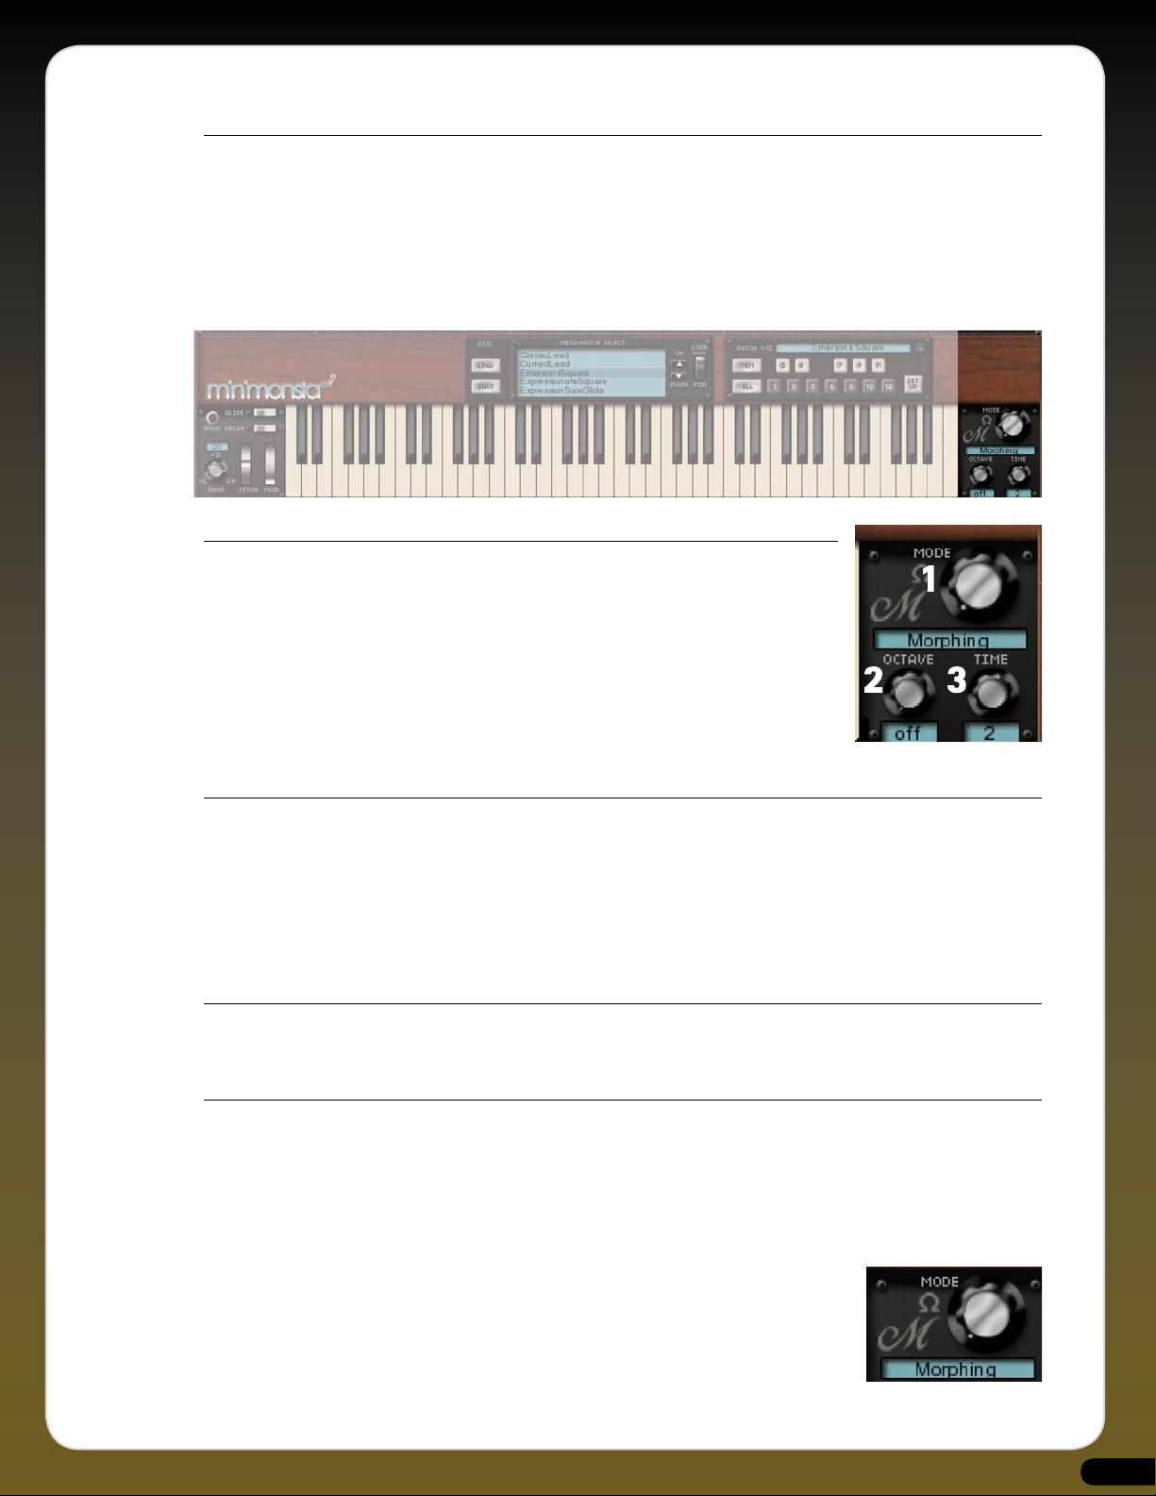1156x1496 pixels.
Task: Click the LOAD disc button
Action: pyautogui.click(x=486, y=365)
